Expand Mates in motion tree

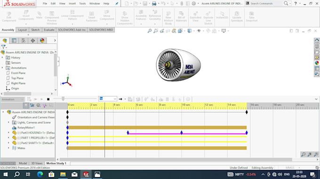point(8,148)
